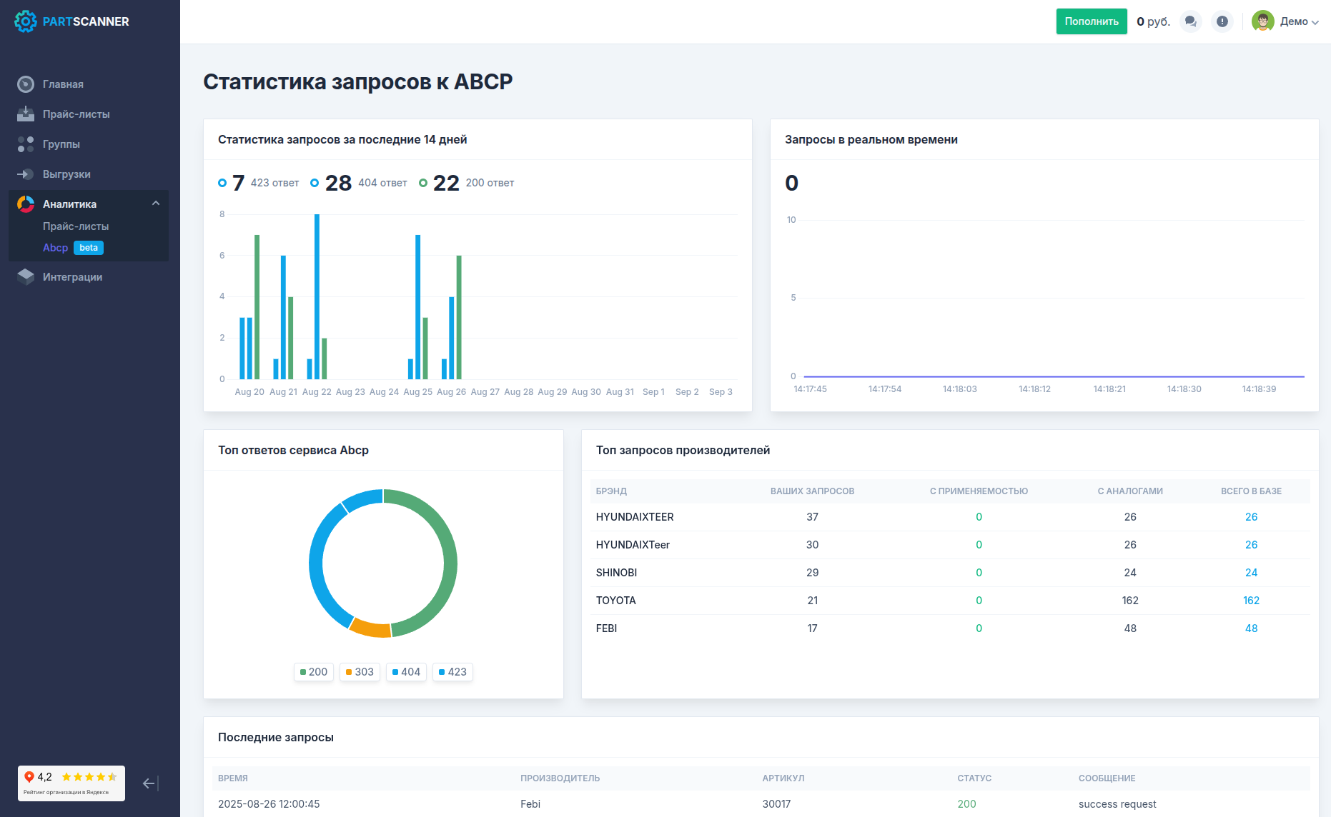The image size is (1331, 817).
Task: Open the 26 link for HYUNDAIXTEER row
Action: point(1251,517)
